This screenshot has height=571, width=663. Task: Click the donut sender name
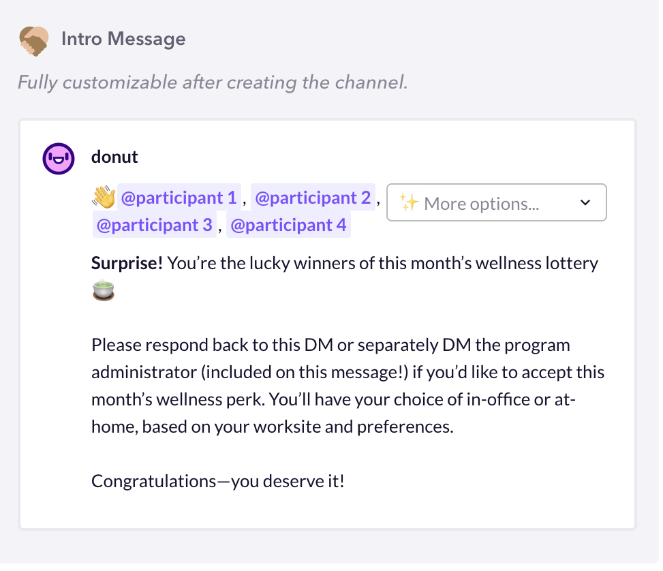114,157
